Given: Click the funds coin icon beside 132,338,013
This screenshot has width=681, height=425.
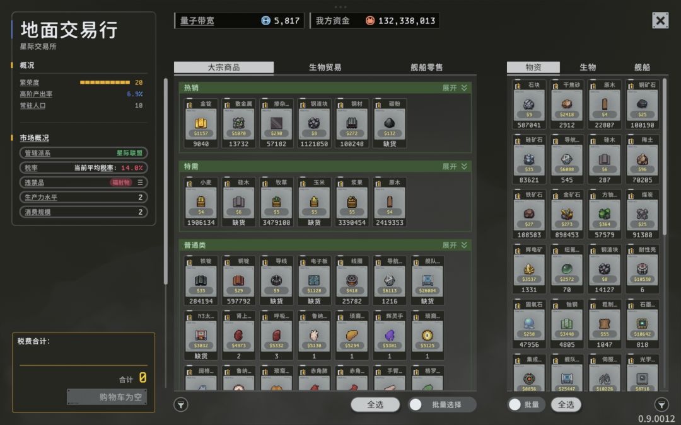Looking at the screenshot, I should point(370,20).
